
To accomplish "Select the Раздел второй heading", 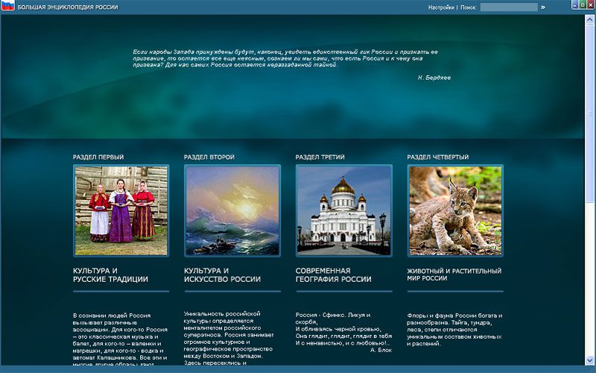I will click(x=209, y=157).
